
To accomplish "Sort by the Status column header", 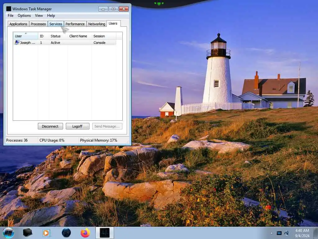I will point(58,36).
